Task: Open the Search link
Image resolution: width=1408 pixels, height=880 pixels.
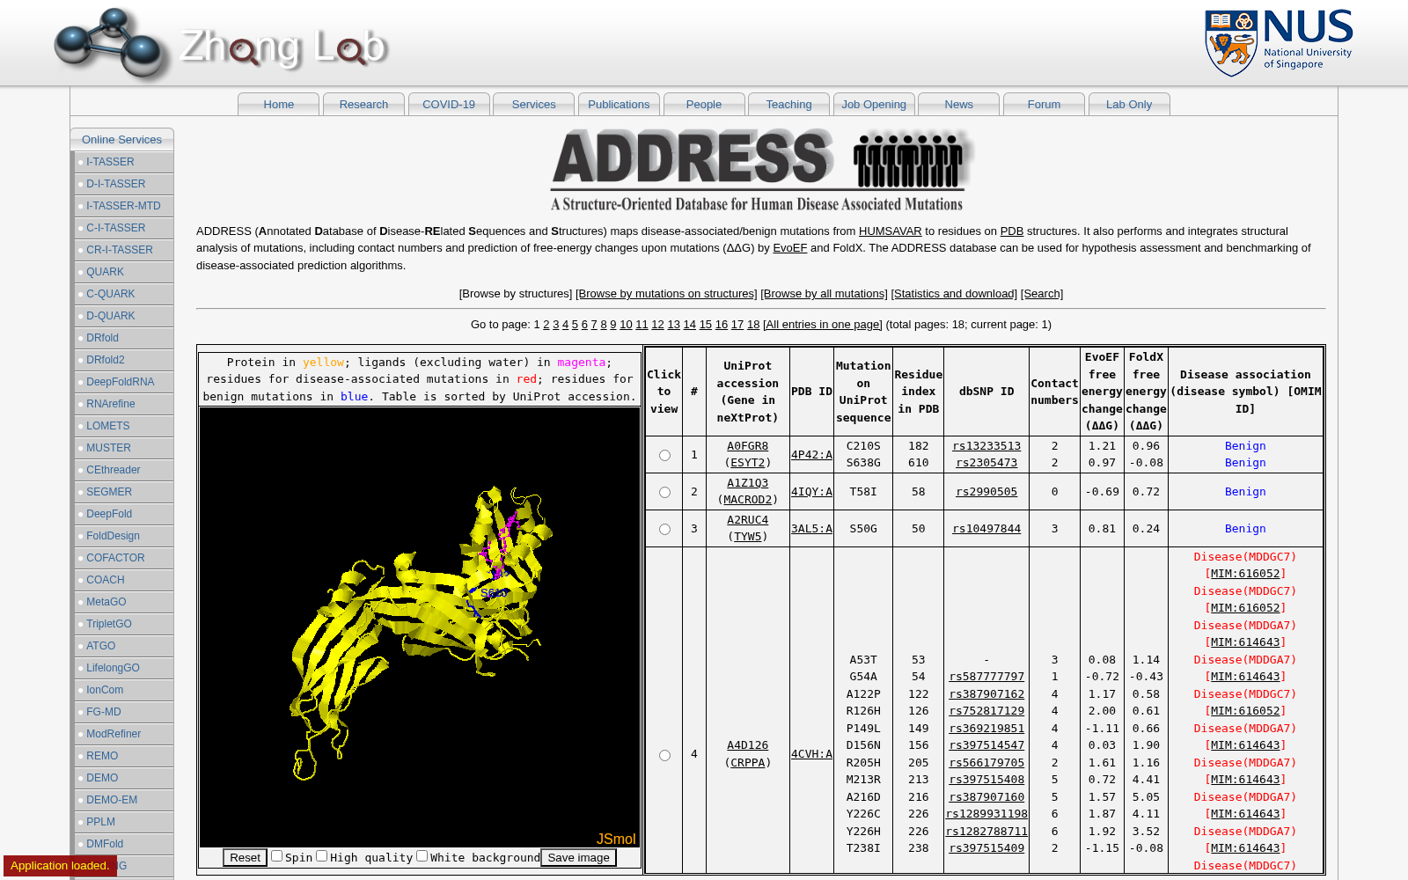Action: tap(1042, 294)
